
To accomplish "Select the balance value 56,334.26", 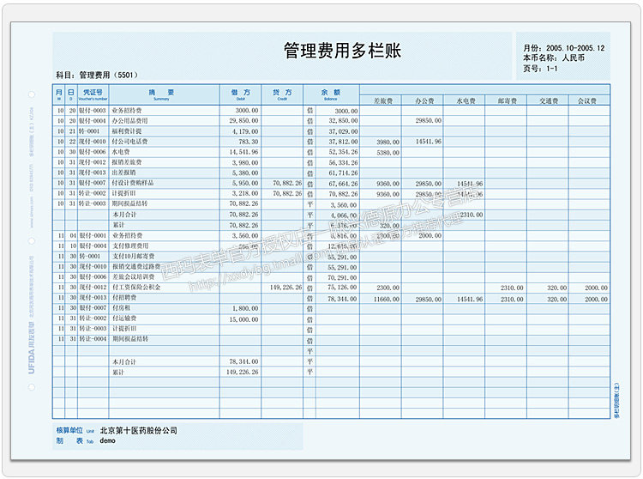I will click(343, 162).
